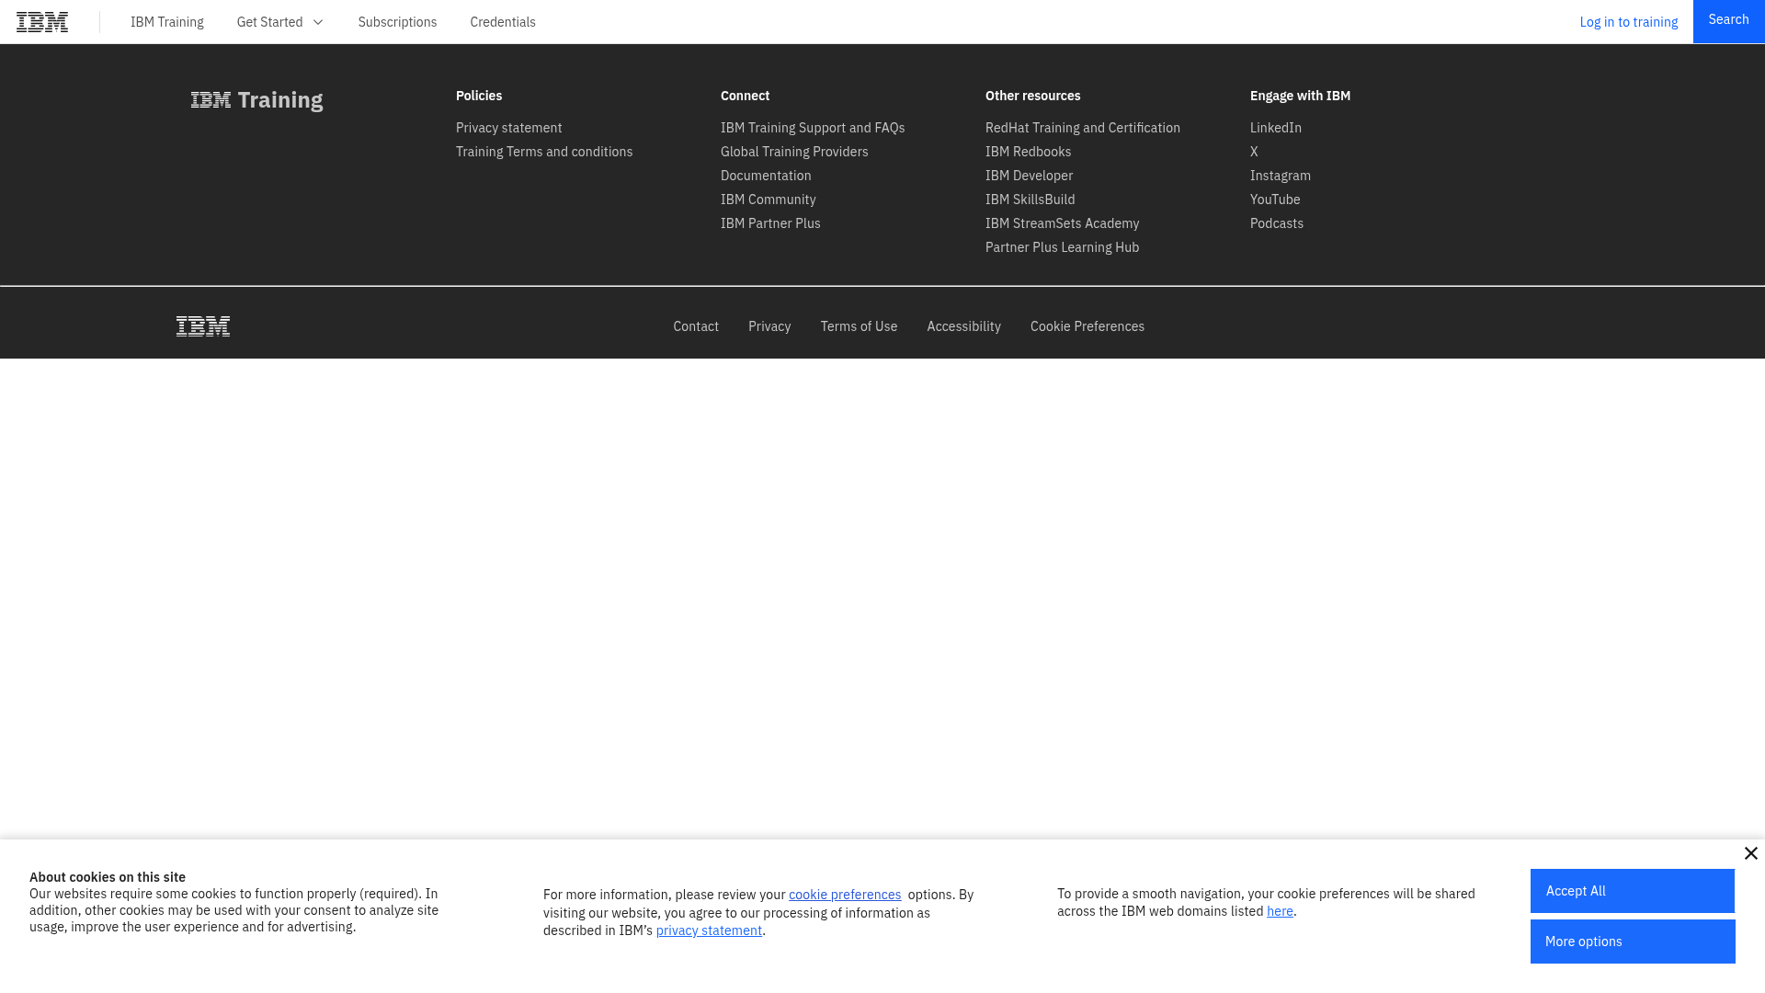This screenshot has height=993, width=1765.
Task: Open IBM Training nav item
Action: (167, 22)
